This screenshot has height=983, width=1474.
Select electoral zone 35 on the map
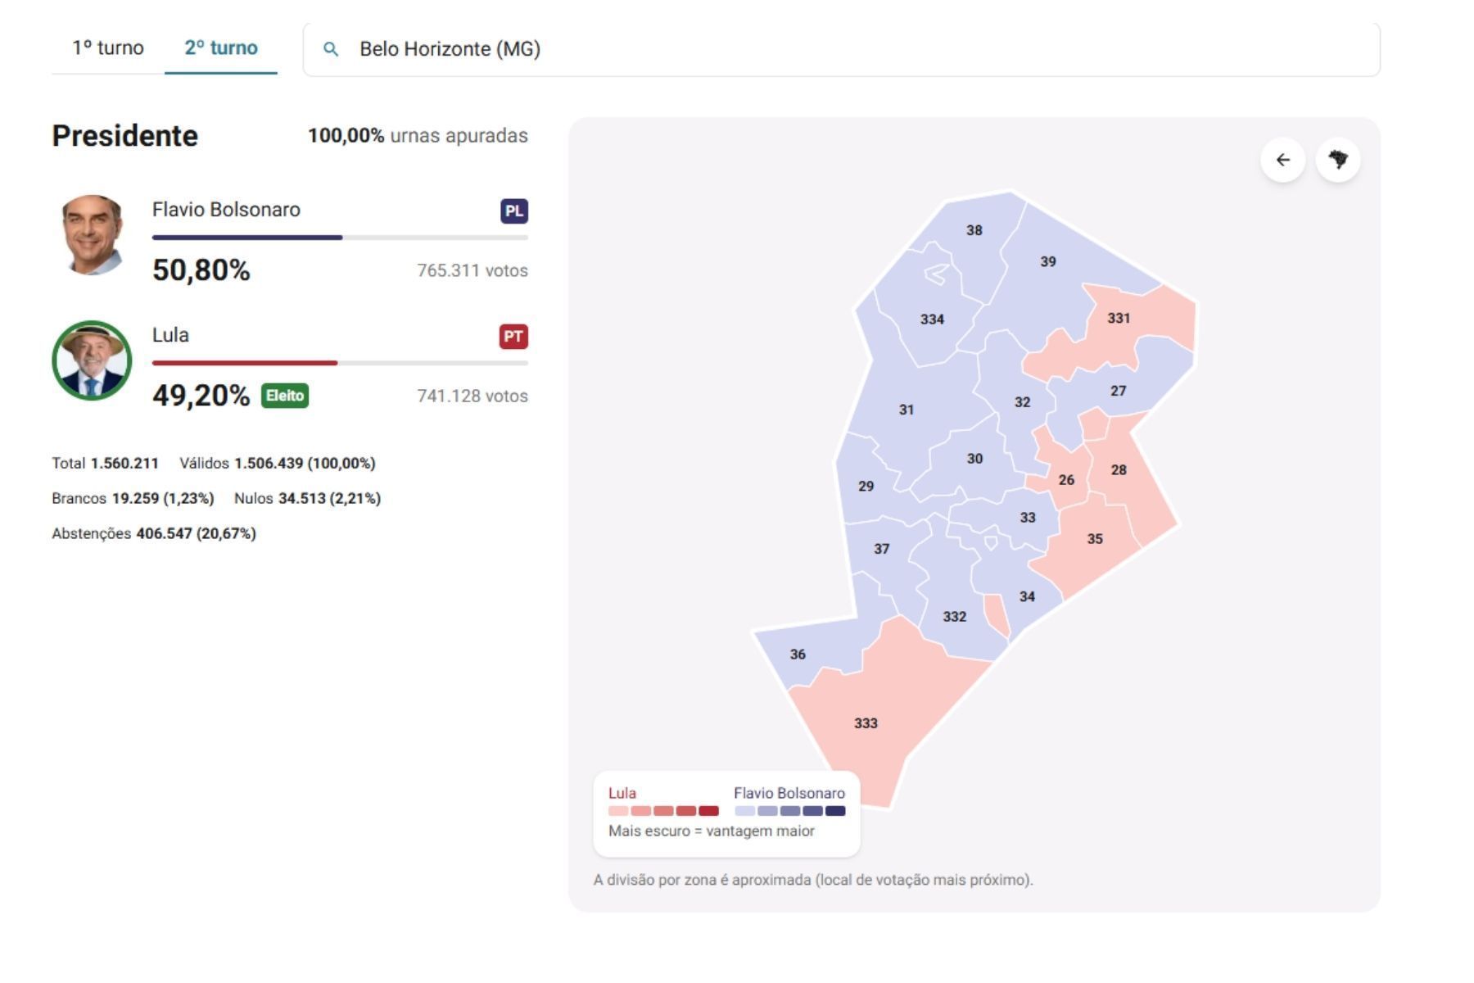click(1095, 539)
